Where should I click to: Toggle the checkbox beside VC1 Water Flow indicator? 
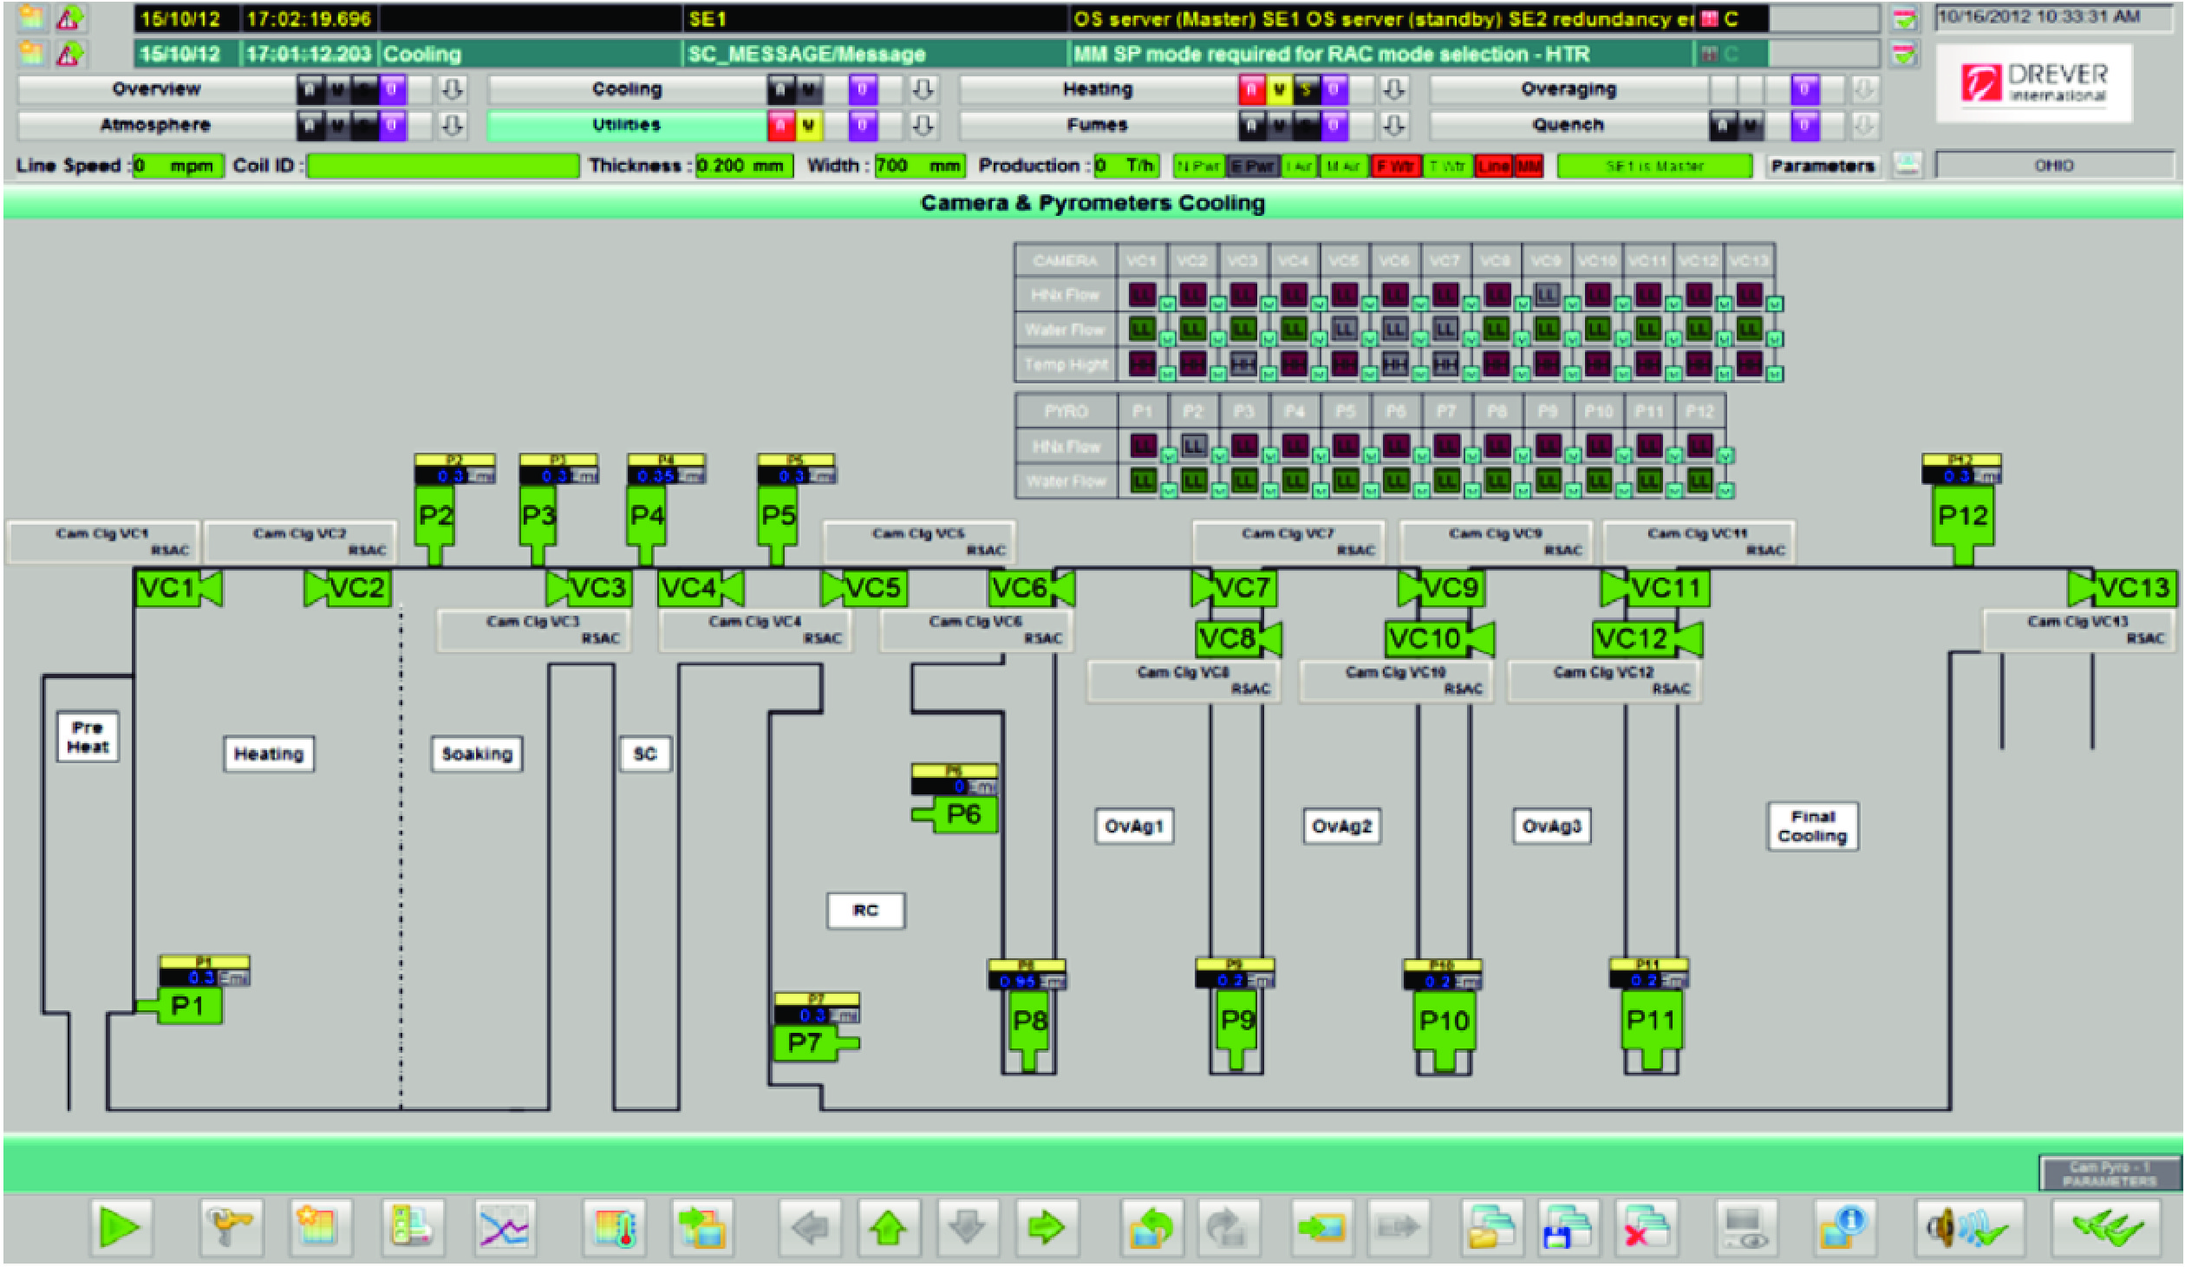point(1167,339)
